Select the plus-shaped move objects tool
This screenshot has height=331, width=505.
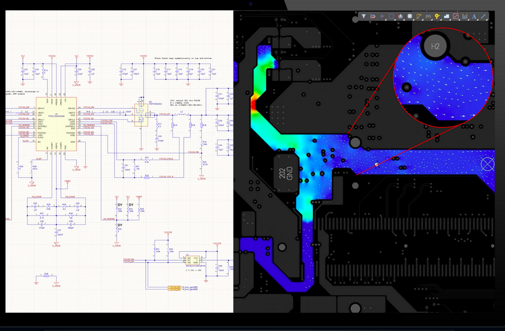point(382,16)
